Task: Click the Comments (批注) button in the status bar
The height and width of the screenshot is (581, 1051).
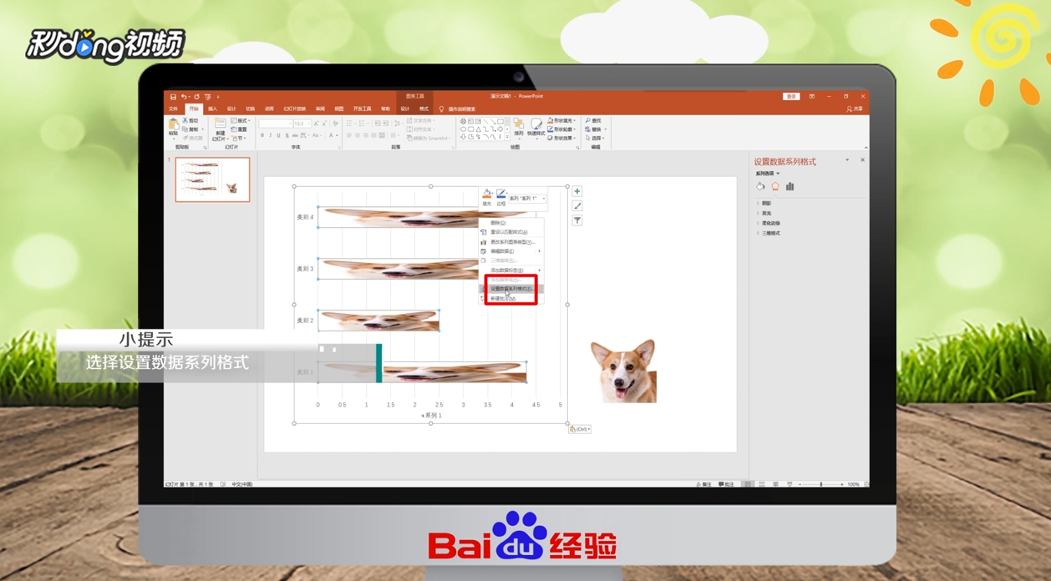Action: pyautogui.click(x=726, y=484)
